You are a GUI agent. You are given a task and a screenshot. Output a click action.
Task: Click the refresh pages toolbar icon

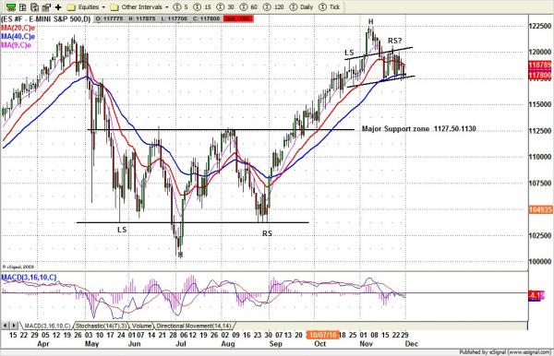coord(34,7)
